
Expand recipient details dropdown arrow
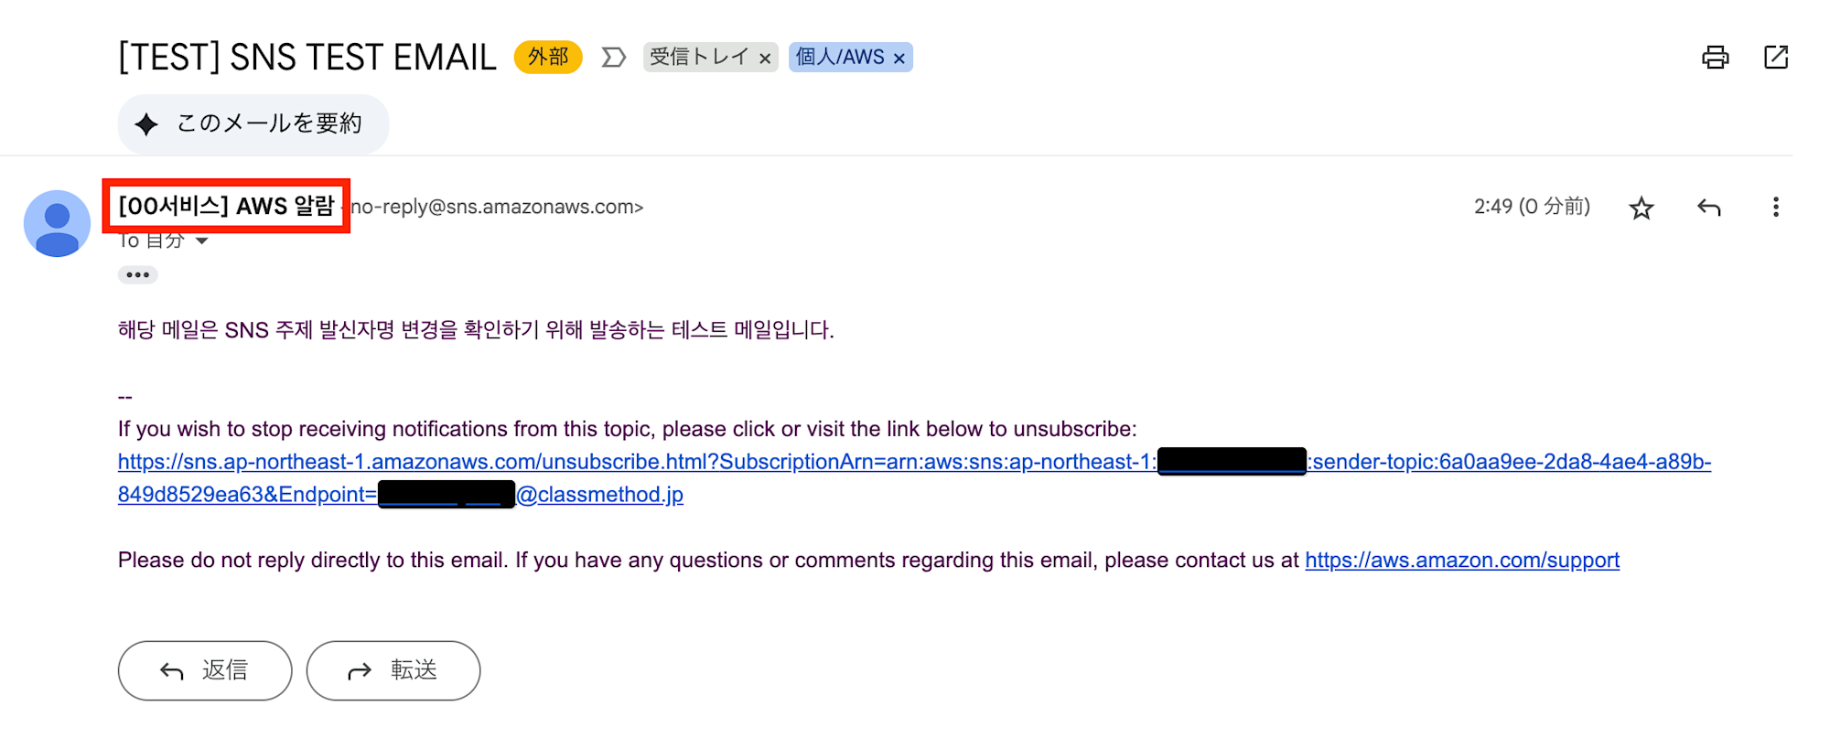[x=202, y=241]
